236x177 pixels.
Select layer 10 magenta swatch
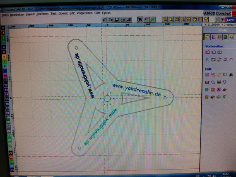pos(5,76)
